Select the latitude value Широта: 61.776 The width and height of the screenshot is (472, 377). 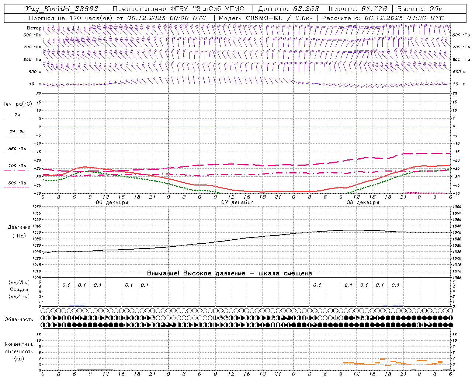coord(358,9)
